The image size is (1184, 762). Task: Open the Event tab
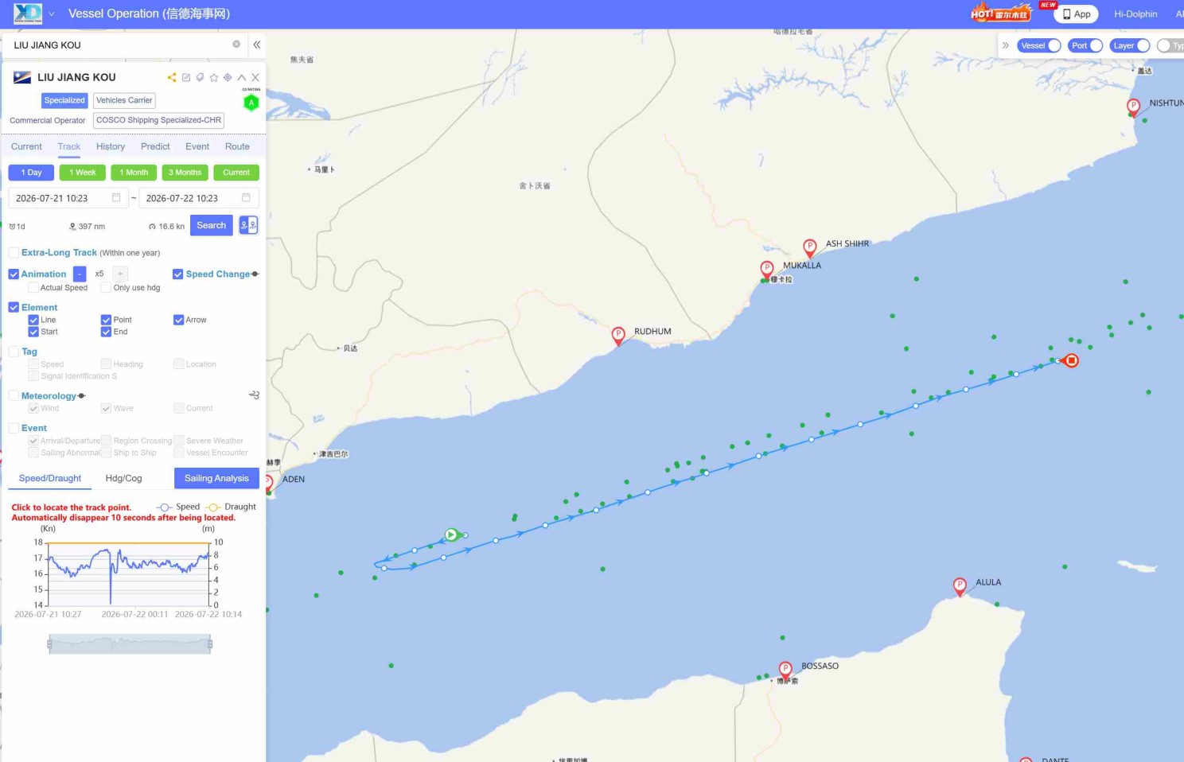pyautogui.click(x=197, y=146)
